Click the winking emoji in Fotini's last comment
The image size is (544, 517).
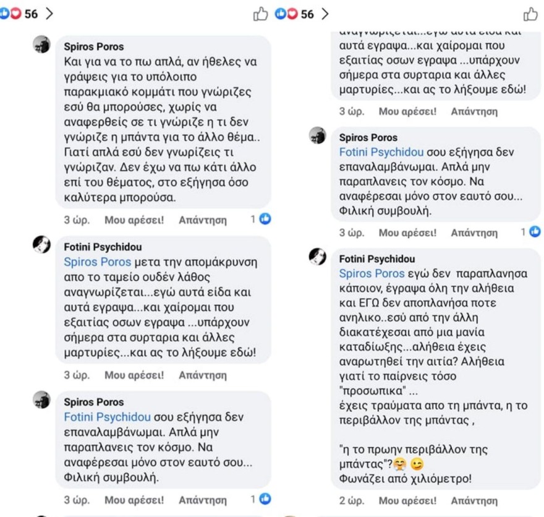point(418,464)
